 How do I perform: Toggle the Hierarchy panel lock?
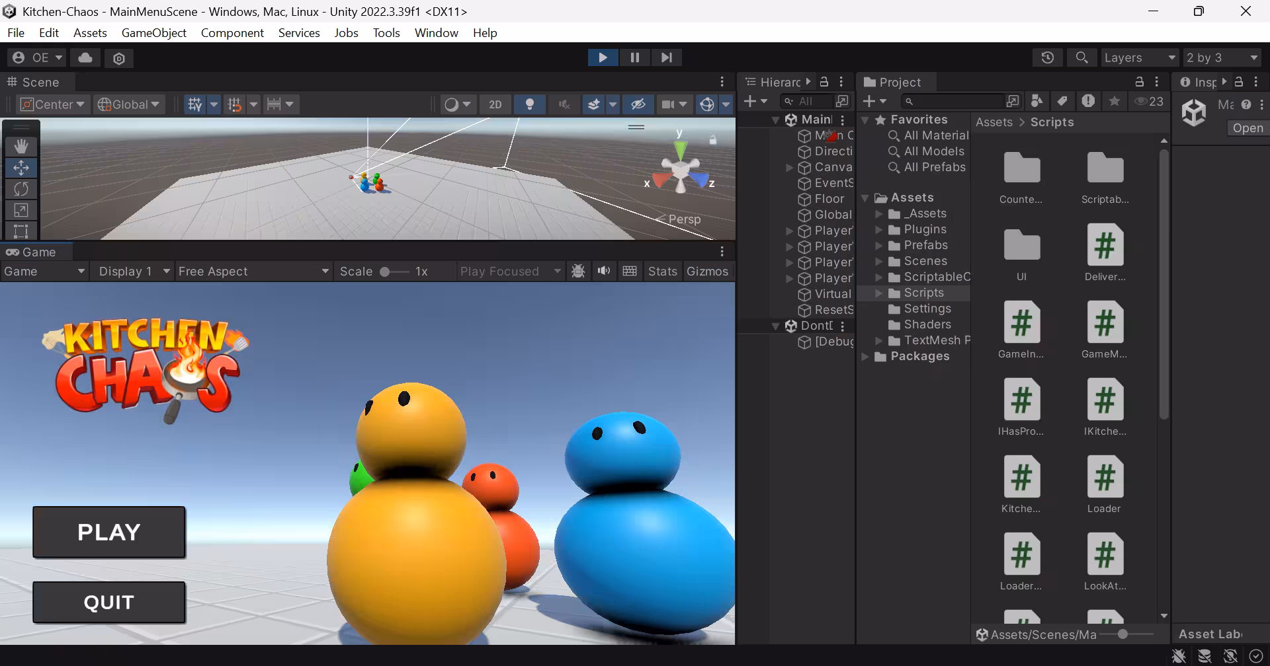pos(824,82)
